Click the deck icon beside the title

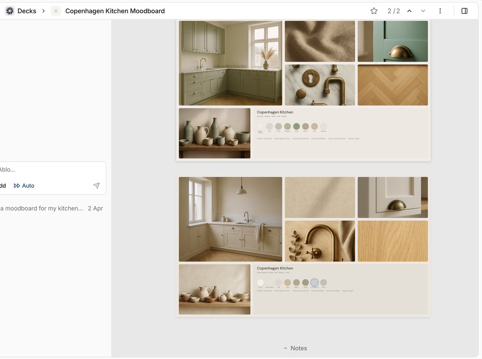pyautogui.click(x=56, y=11)
